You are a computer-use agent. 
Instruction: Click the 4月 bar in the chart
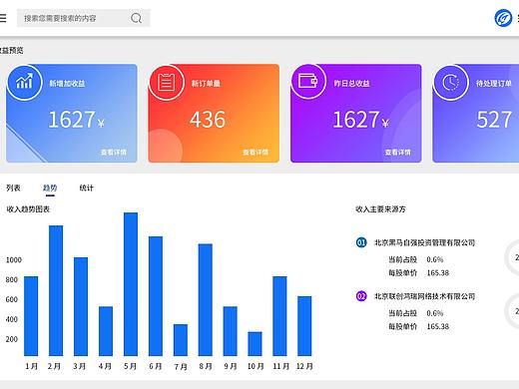coord(106,331)
